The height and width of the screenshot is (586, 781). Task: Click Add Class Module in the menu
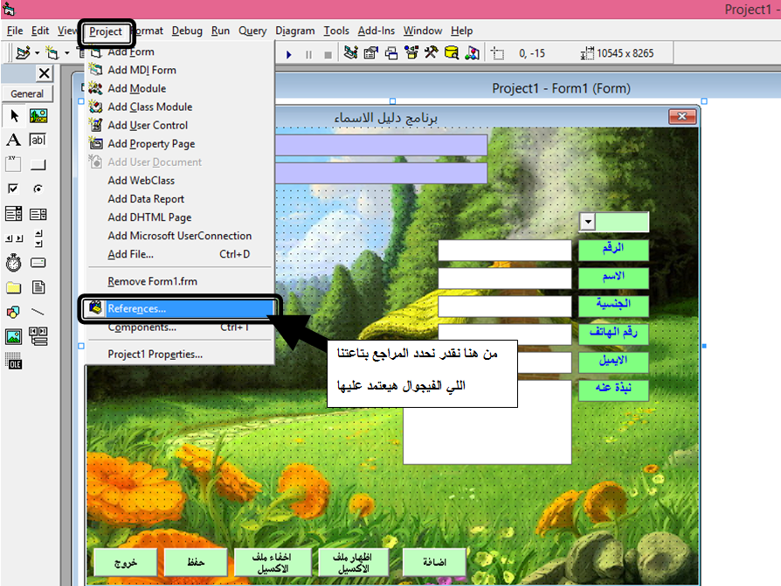pyautogui.click(x=150, y=107)
